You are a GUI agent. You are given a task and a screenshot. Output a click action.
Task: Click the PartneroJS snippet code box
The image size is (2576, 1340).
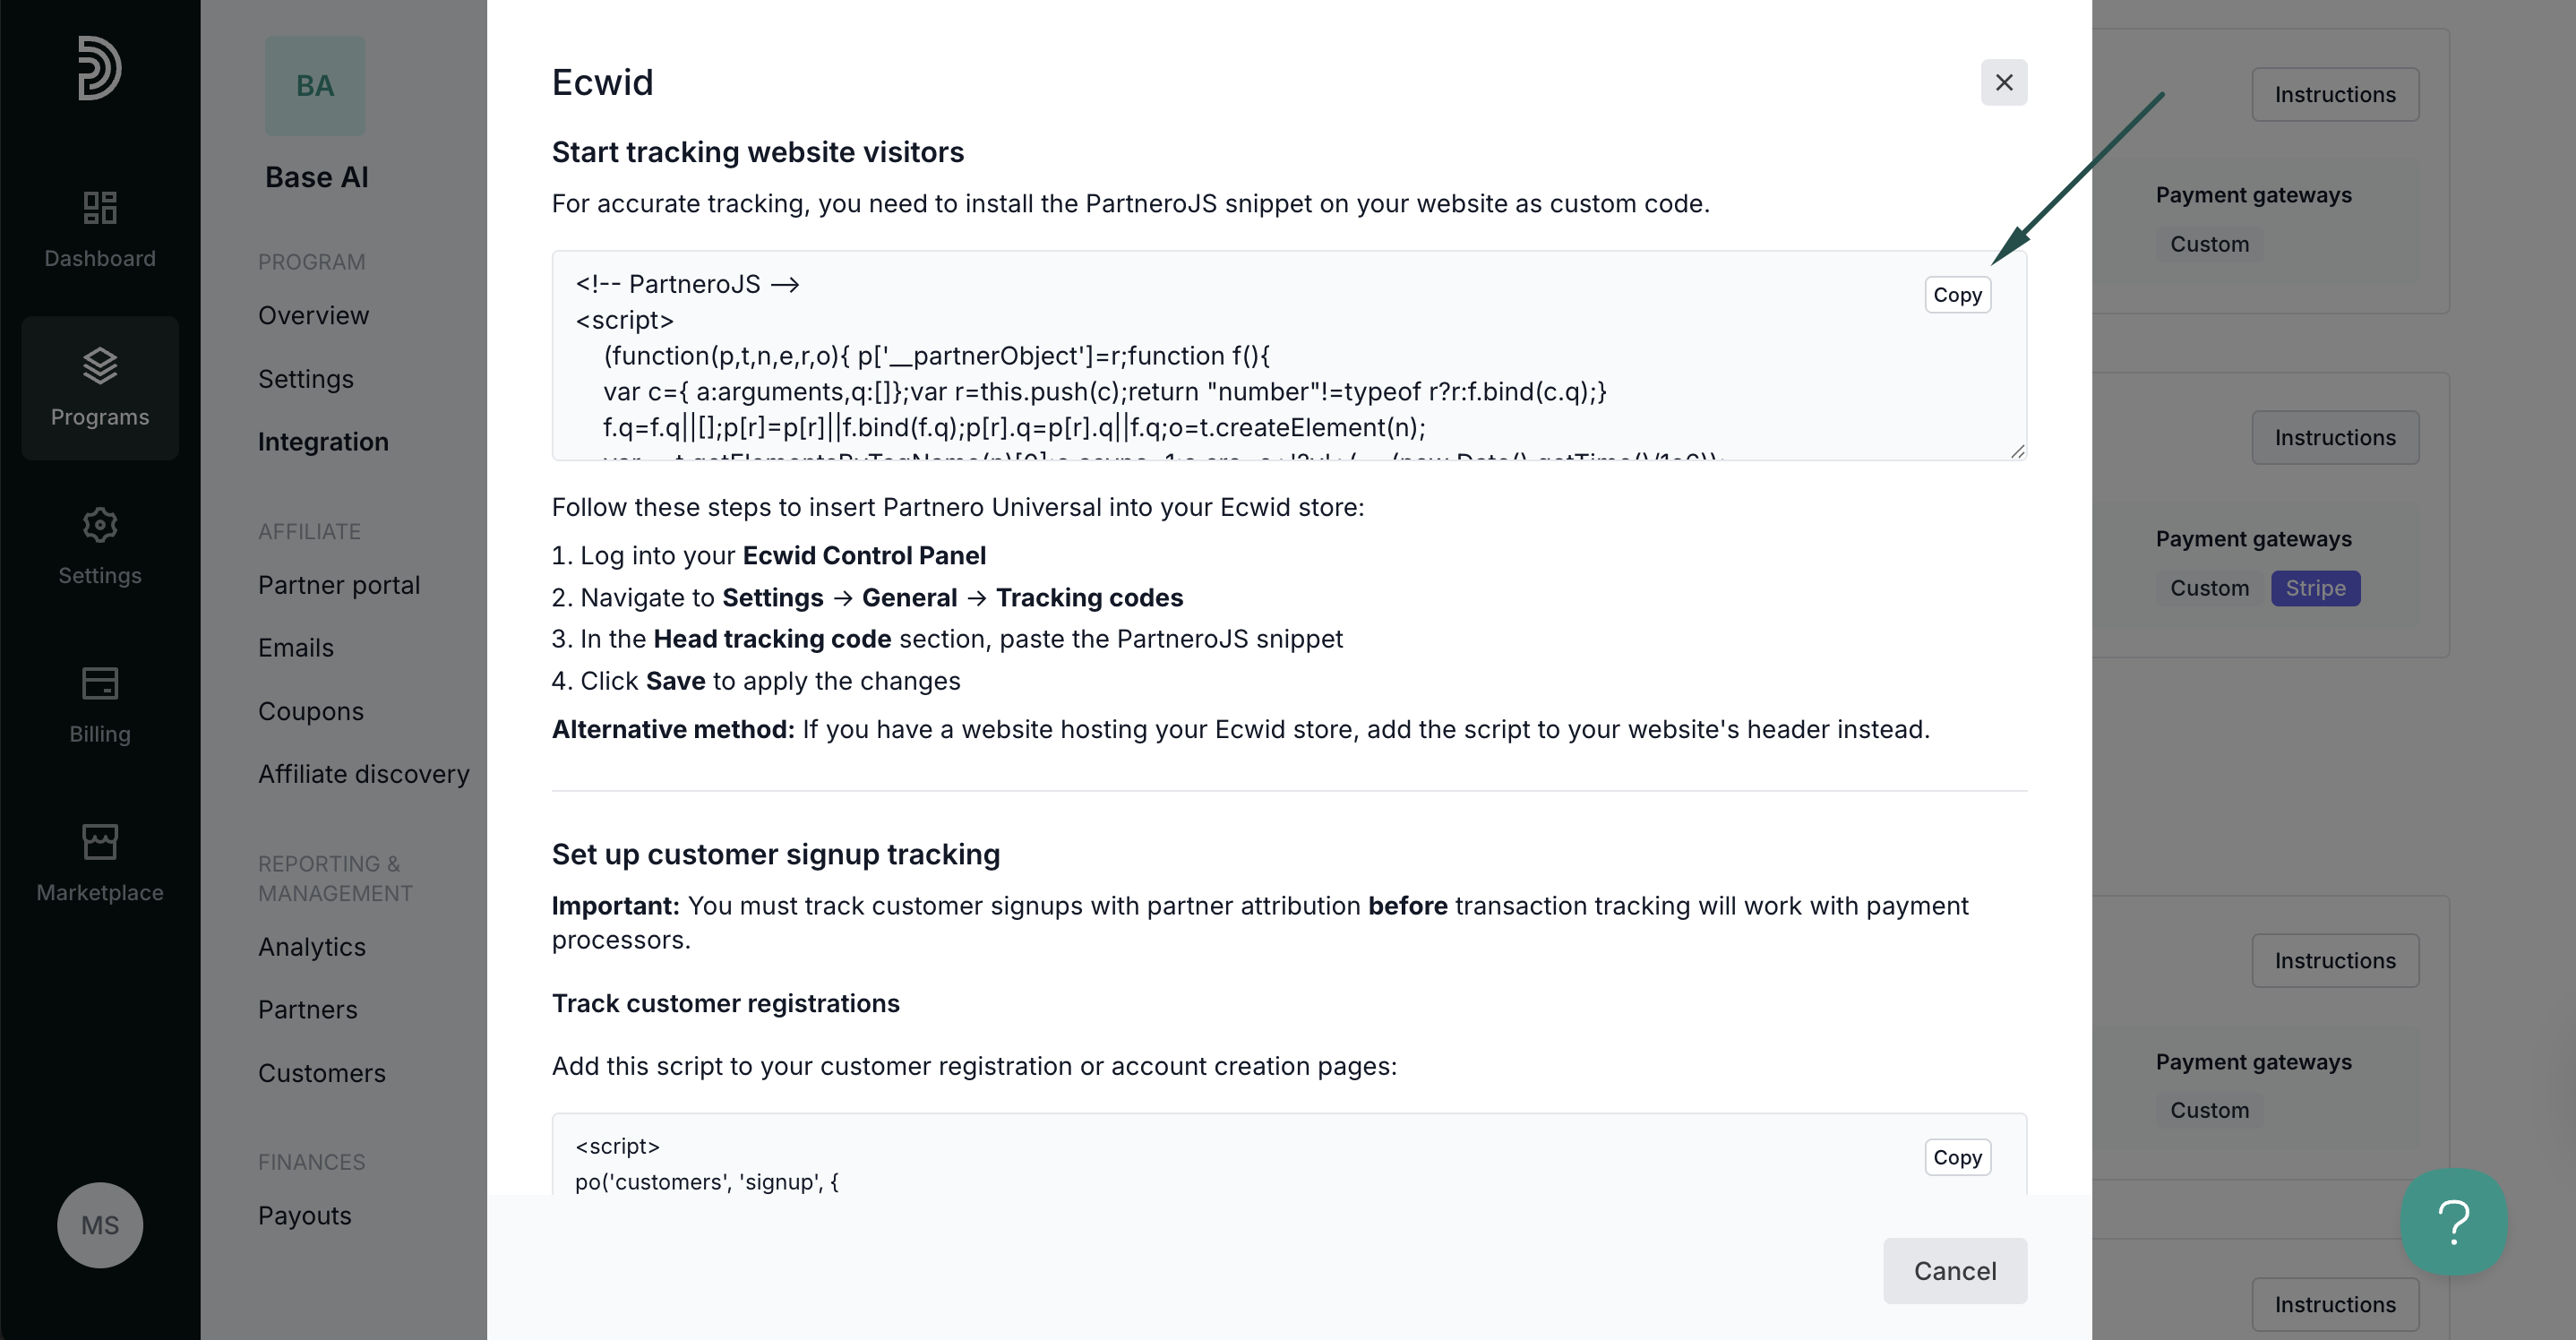coord(1289,356)
